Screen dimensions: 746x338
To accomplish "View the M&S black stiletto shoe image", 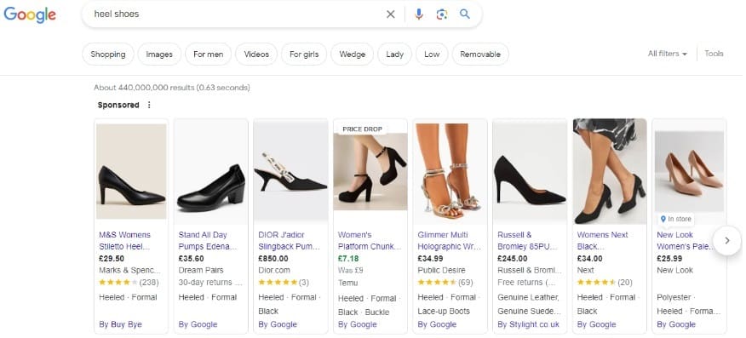I will pyautogui.click(x=131, y=172).
